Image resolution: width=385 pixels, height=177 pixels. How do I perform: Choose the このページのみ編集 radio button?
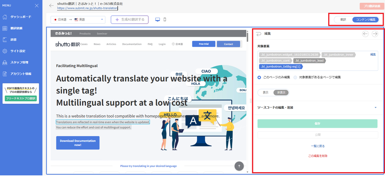(259, 77)
